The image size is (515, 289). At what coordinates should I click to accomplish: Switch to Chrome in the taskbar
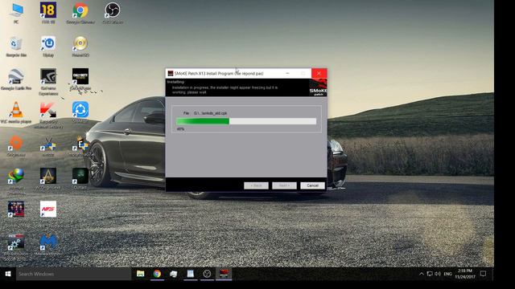[157, 274]
